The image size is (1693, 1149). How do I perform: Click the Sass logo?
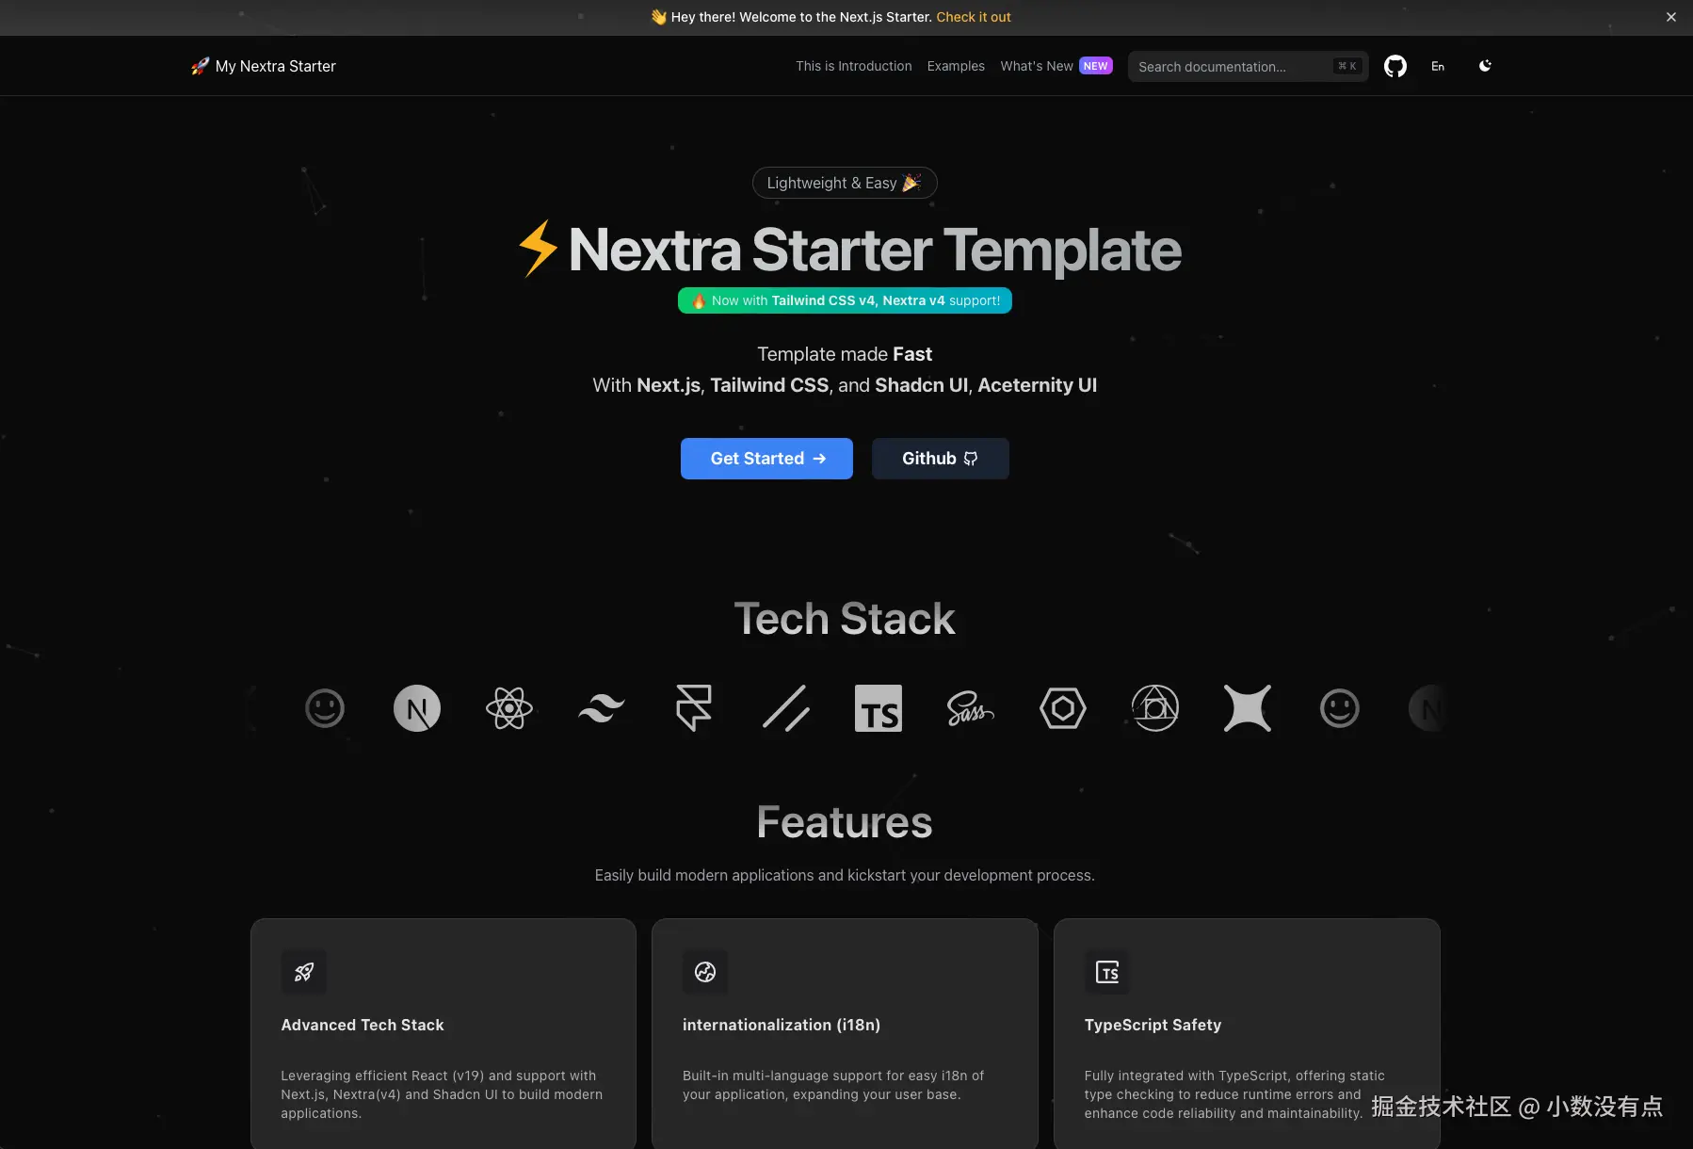click(971, 708)
